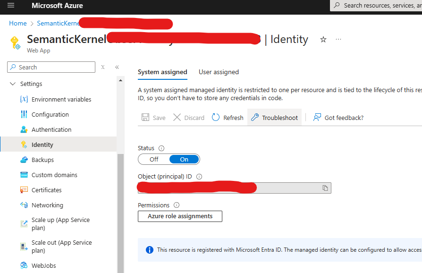Focus the global search resources box
This screenshot has height=273, width=422.
[377, 5]
